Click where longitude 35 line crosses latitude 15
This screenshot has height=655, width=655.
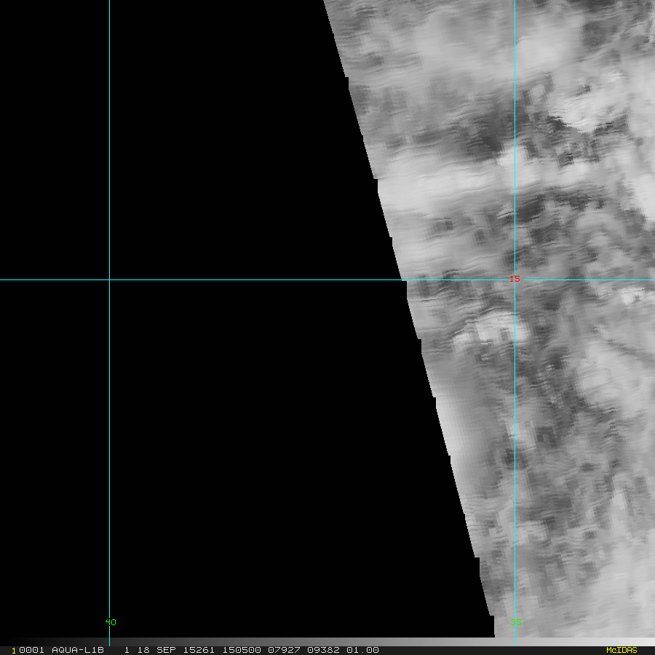click(x=515, y=279)
